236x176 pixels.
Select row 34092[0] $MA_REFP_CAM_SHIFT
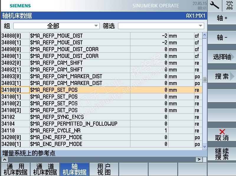(x=101, y=63)
